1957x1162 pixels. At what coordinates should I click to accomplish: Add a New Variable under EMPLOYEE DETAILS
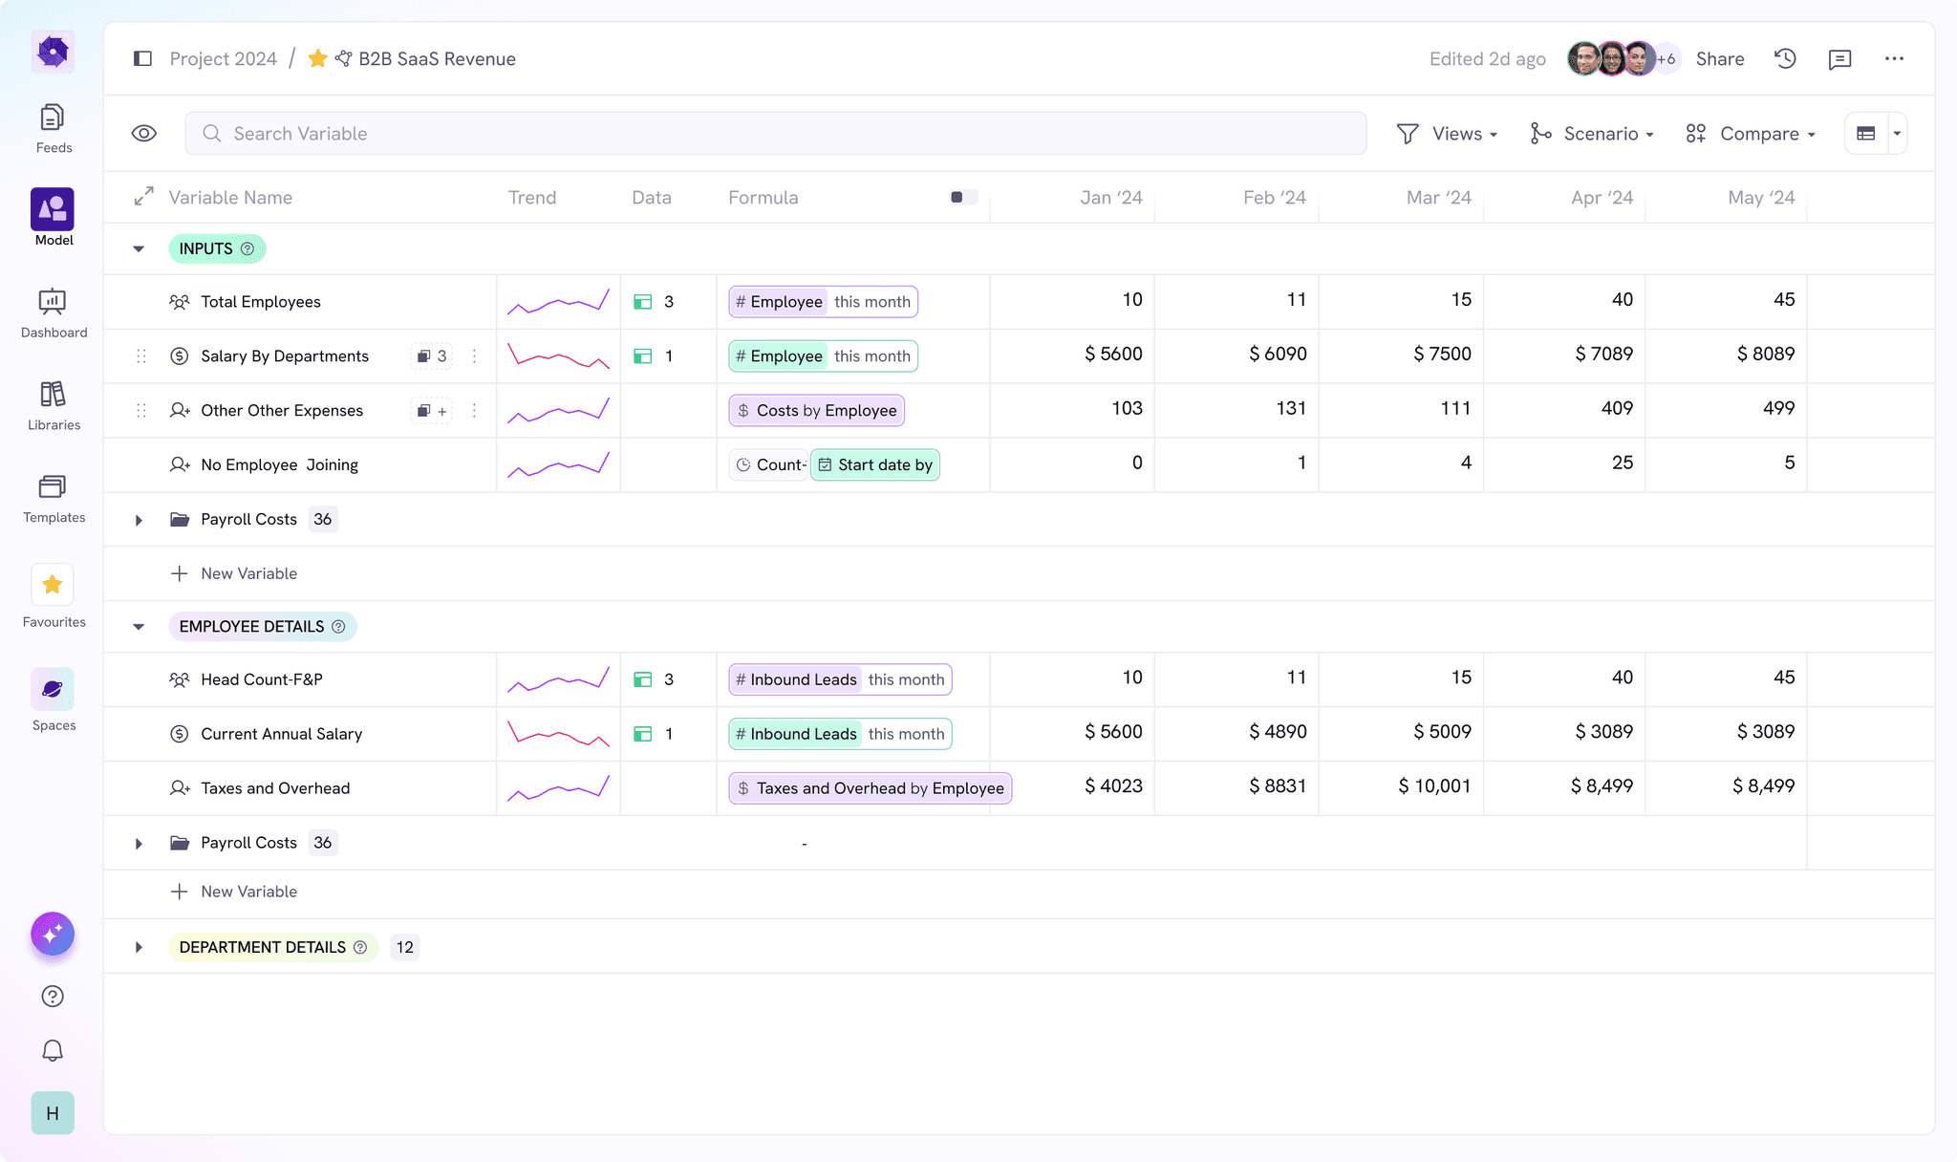(234, 892)
